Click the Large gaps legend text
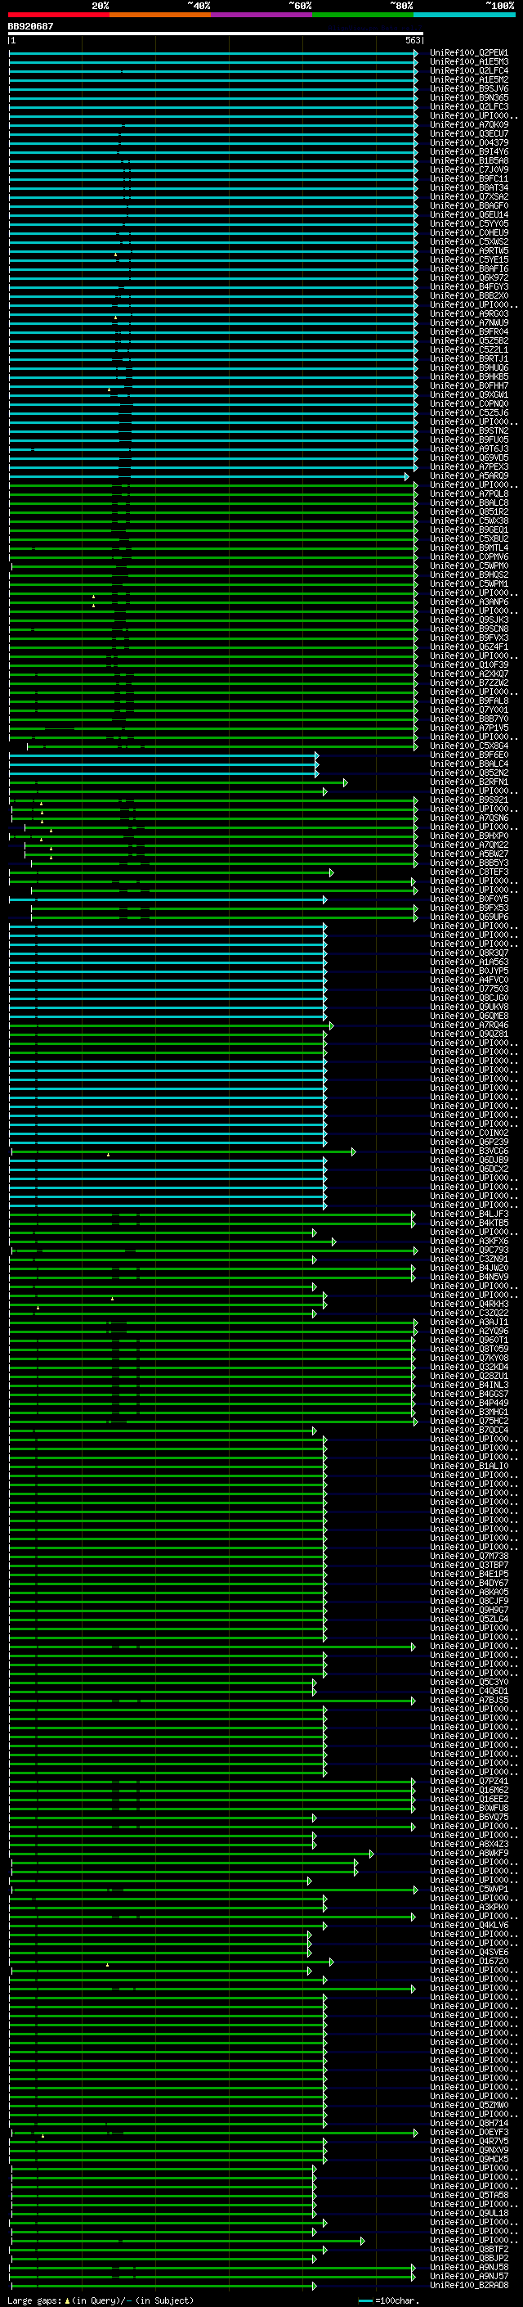 tap(101, 2300)
